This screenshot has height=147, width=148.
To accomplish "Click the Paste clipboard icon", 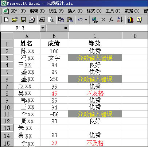I will pyautogui.click(x=70, y=20).
